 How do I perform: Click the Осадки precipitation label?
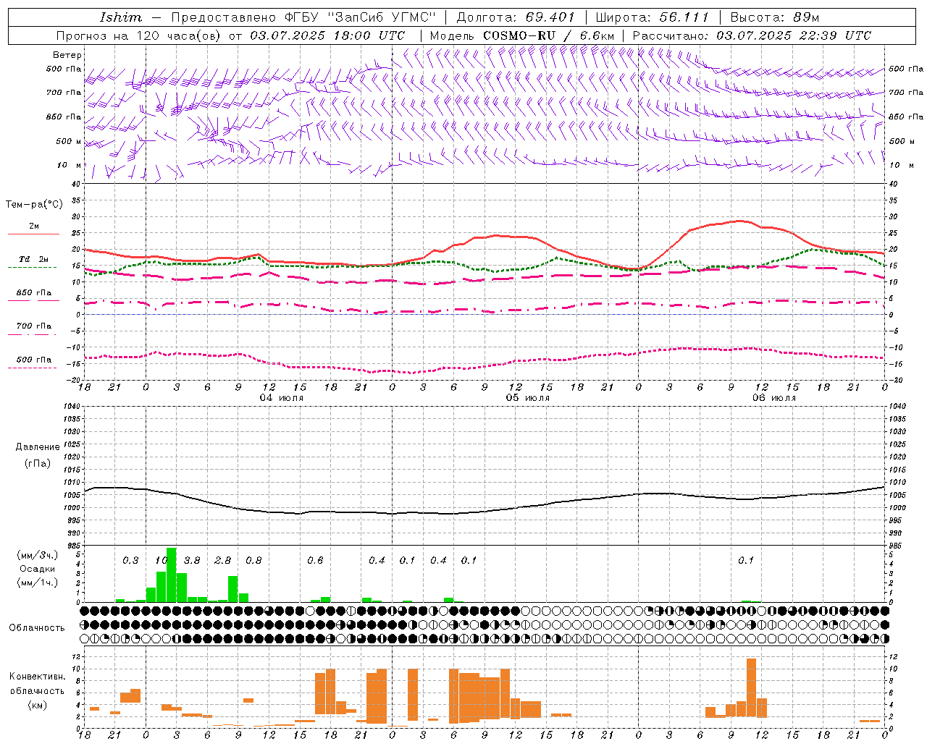pos(37,569)
